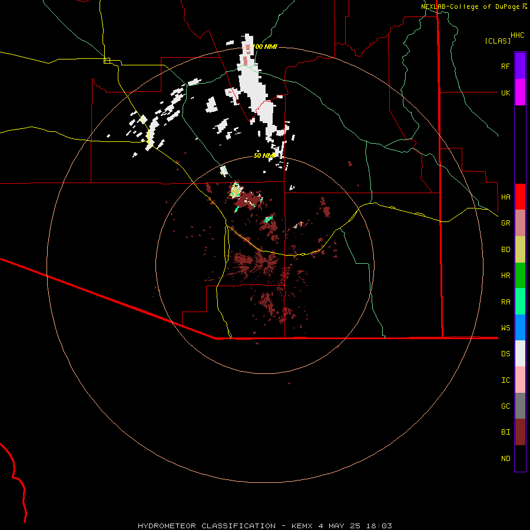This screenshot has width=530, height=530.
Task: Select the GR legend color block
Action: pyautogui.click(x=520, y=223)
